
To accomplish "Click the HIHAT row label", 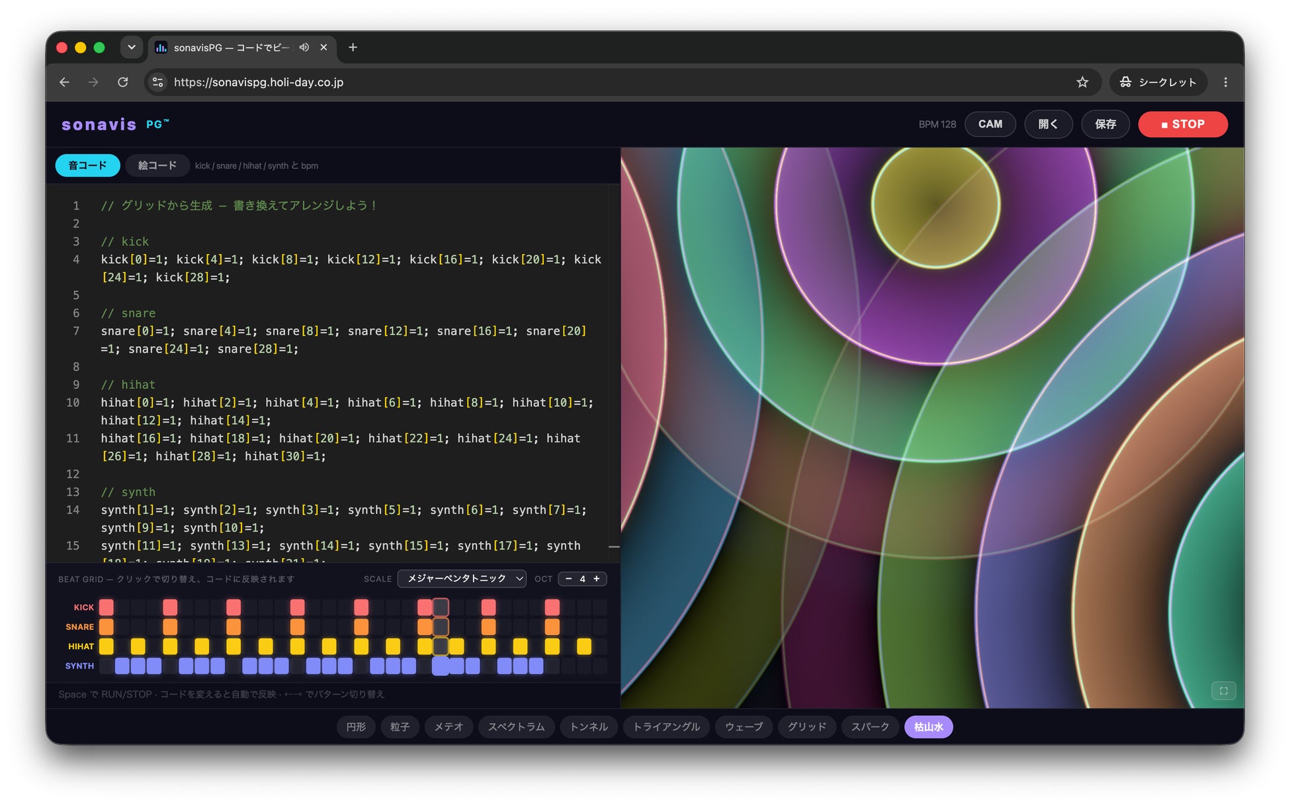I will click(x=81, y=646).
